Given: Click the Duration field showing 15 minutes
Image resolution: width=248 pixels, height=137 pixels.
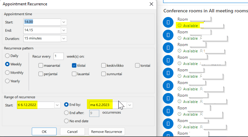Looking at the screenshot, I should (x=42, y=38).
